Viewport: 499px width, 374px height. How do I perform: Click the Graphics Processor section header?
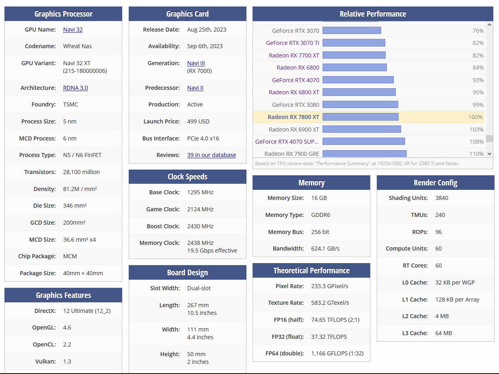(63, 14)
